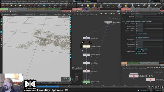Select the popdrag1 node
Image resolution: width=164 pixels, height=92 pixels.
click(87, 63)
